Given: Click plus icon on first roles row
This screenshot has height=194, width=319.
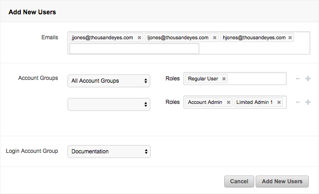Looking at the screenshot, I should coord(308,79).
